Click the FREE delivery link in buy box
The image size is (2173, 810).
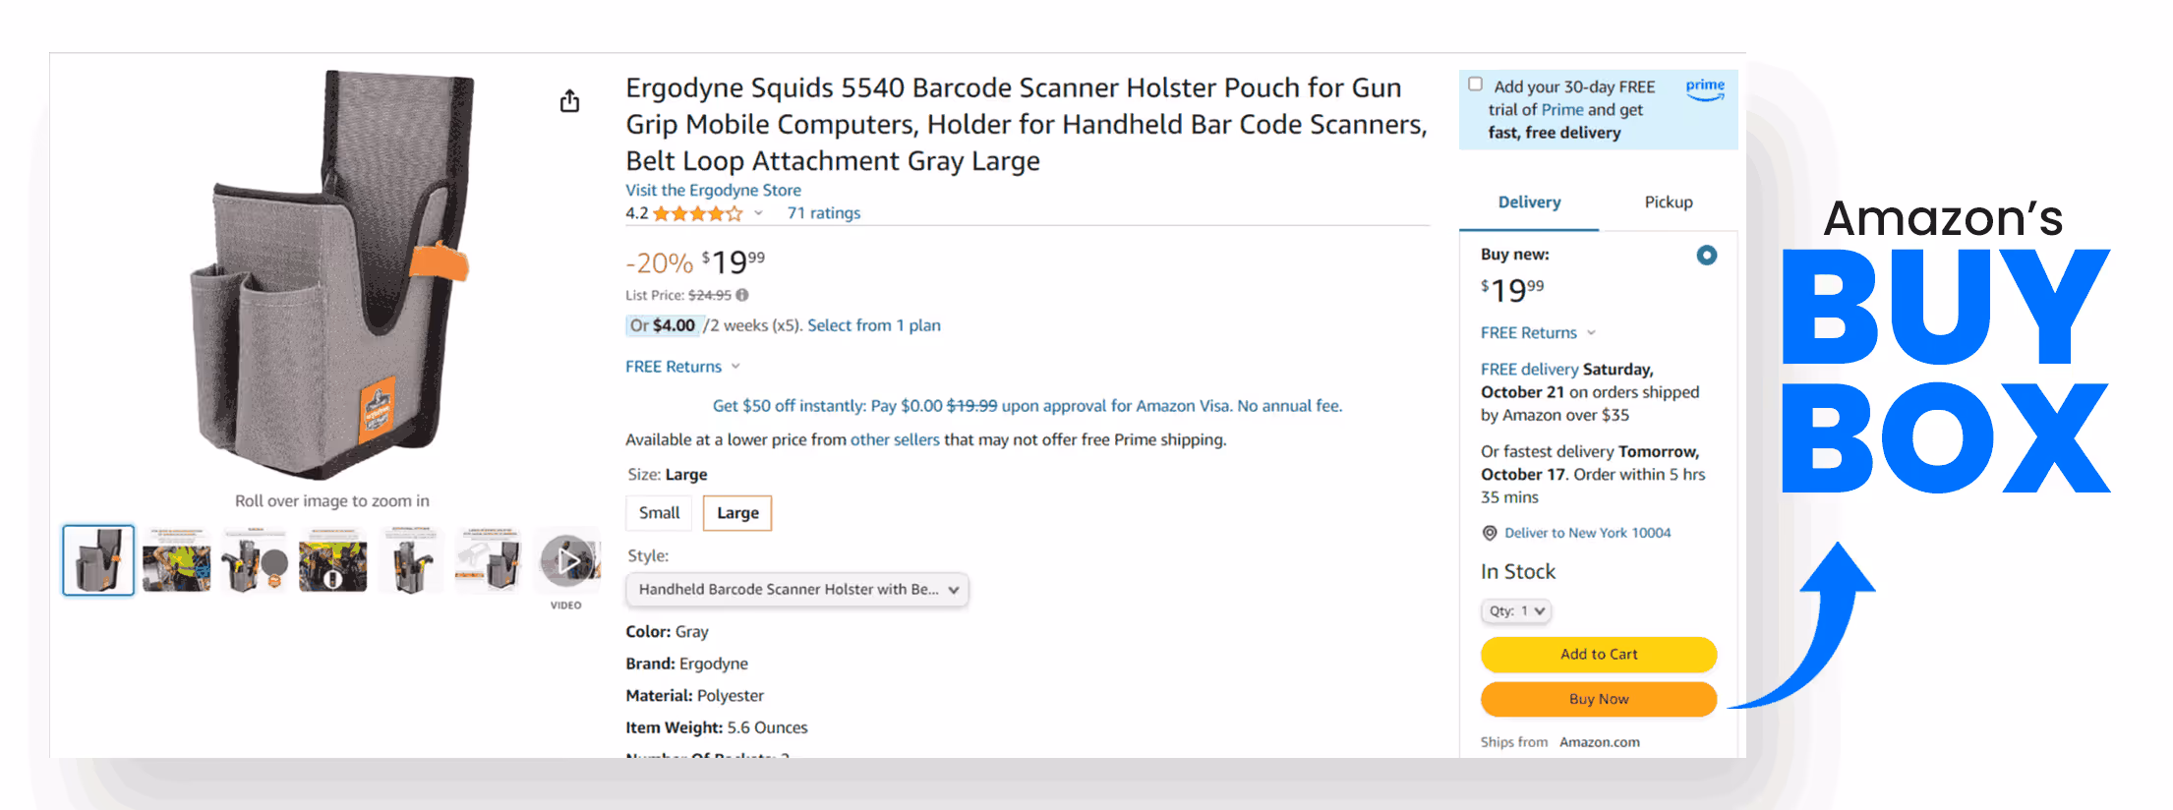pos(1529,370)
